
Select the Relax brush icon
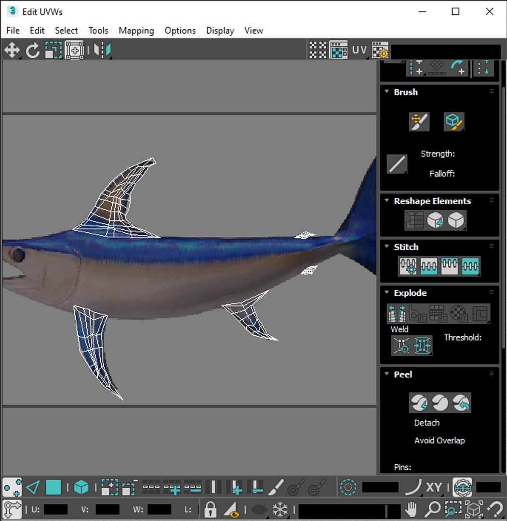pos(454,121)
